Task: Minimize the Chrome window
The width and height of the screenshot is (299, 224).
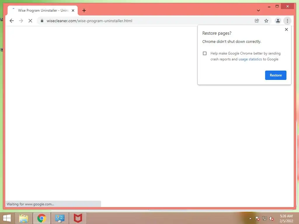Action: coord(269,6)
